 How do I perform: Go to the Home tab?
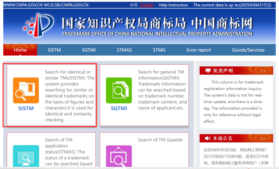(20, 50)
